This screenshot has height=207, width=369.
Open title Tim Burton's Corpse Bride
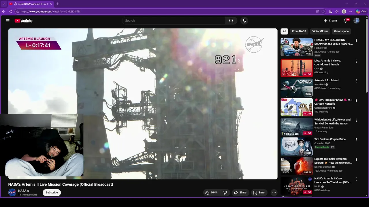point(330,139)
